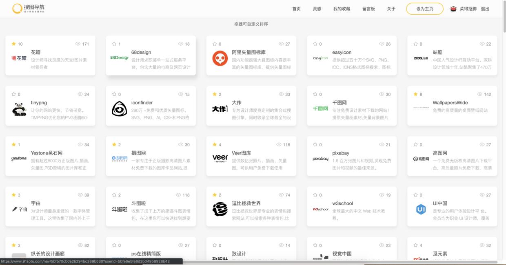Click the user avatar beside 菜得抠脚
The width and height of the screenshot is (506, 265).
[x=453, y=9]
